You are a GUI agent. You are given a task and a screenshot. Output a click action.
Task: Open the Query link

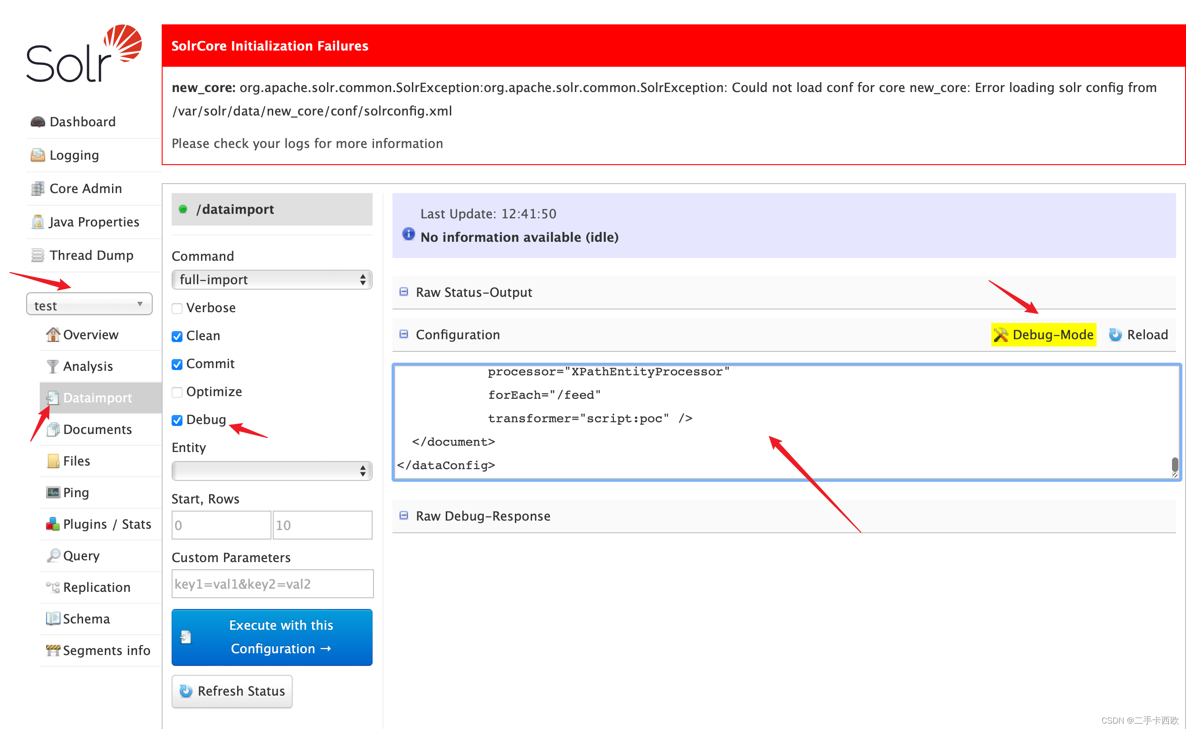pyautogui.click(x=81, y=555)
